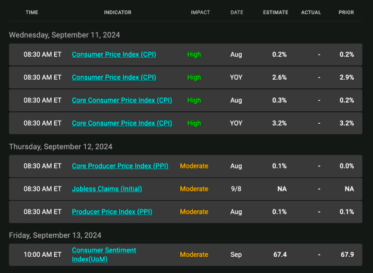Open the Jobless Claims (Initial) link
The width and height of the screenshot is (373, 273).
(107, 189)
